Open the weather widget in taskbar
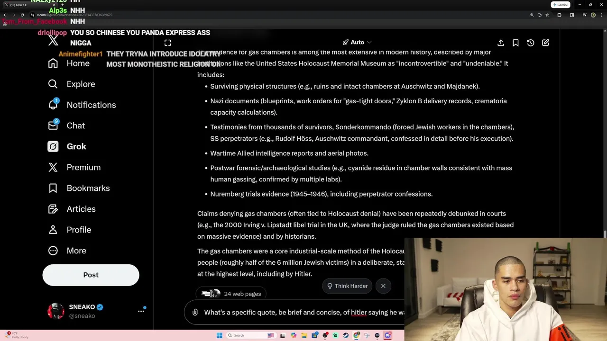607x341 pixels. [17, 335]
